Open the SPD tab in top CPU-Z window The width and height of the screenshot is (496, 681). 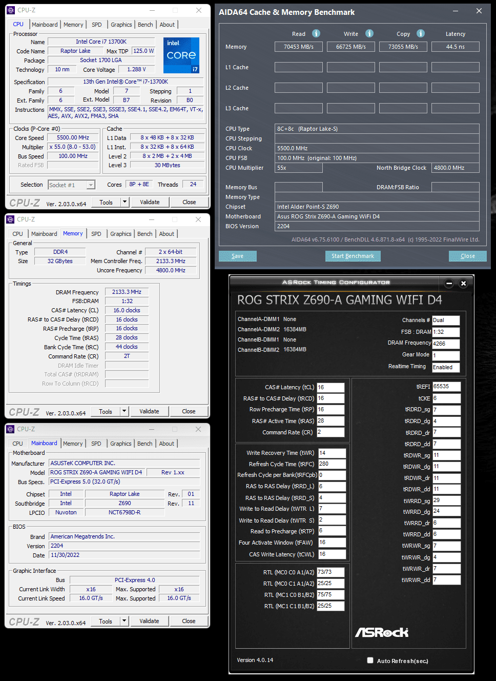(97, 25)
